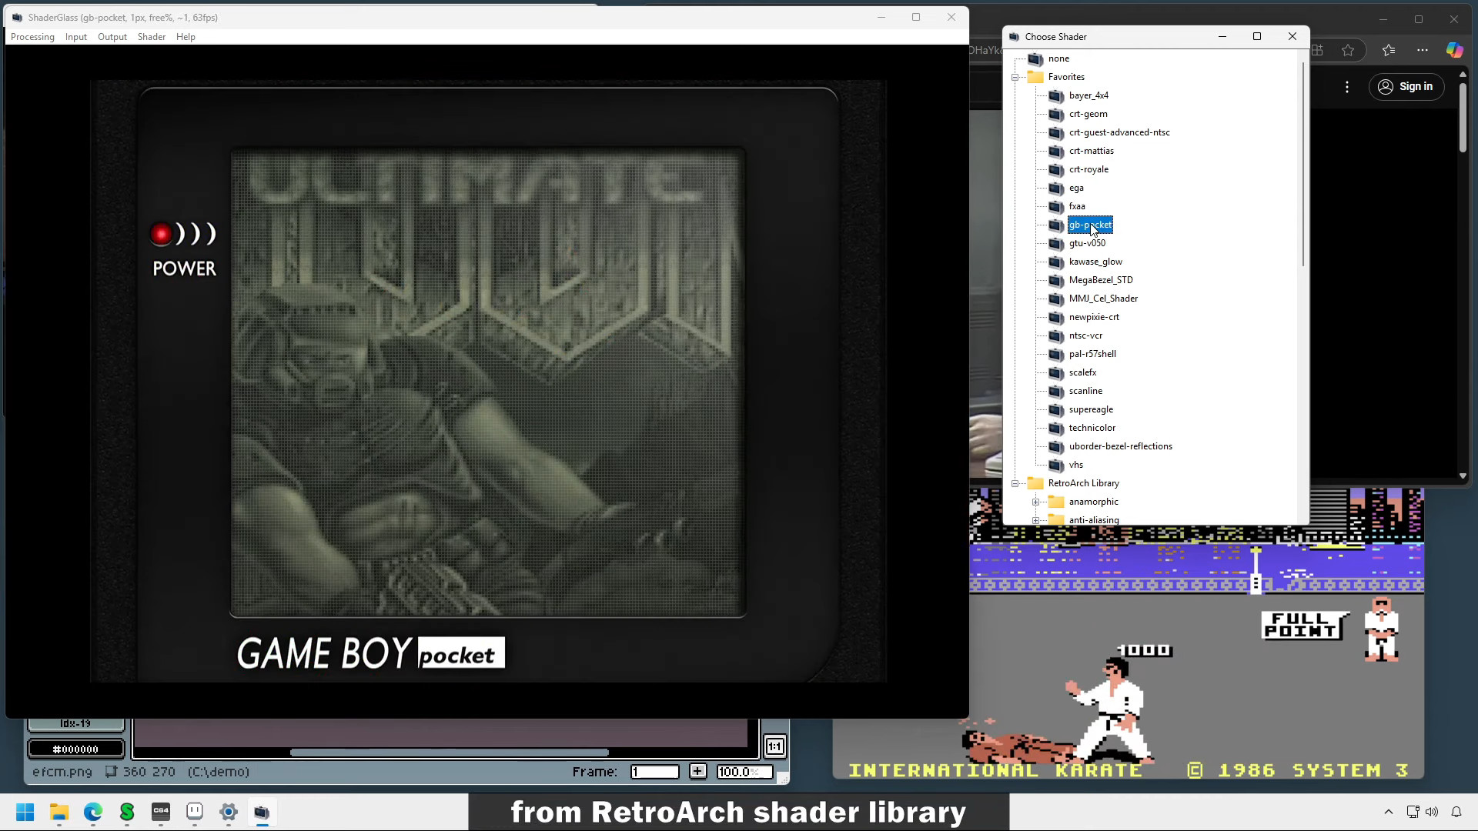Click the vhs shader icon

click(1055, 465)
